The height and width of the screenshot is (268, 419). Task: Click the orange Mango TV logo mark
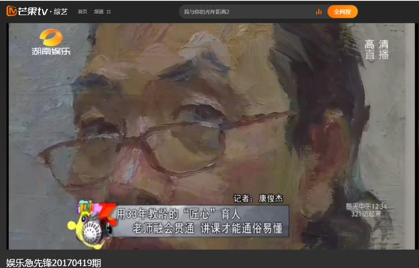click(11, 11)
